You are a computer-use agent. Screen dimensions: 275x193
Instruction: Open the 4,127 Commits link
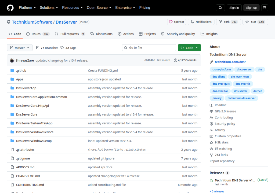185,60
